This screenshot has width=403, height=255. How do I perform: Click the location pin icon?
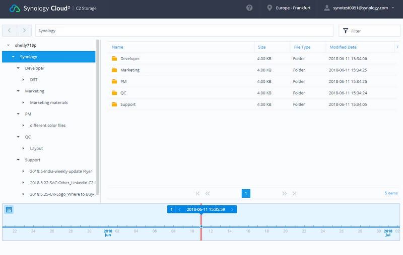tap(270, 8)
